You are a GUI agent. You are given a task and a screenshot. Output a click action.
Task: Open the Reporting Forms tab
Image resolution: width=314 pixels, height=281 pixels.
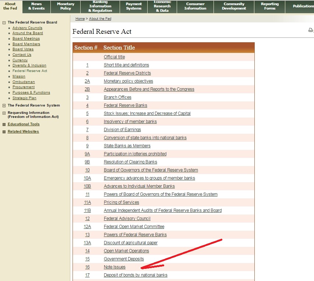click(269, 6)
